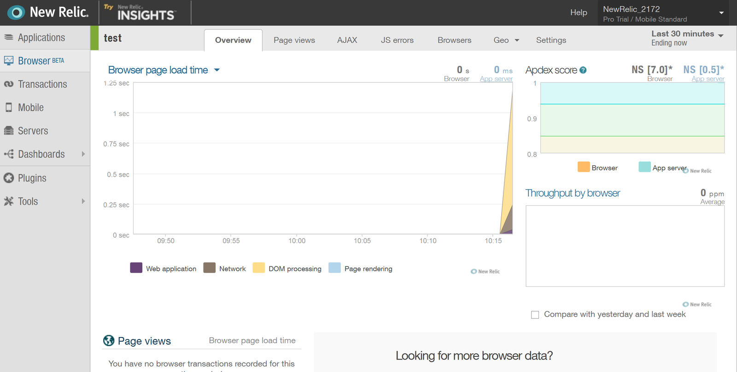Click the Help link in header
Screen dimensions: 737x372
click(x=579, y=12)
